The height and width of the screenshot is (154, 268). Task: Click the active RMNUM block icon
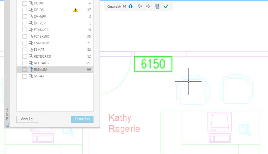click(31, 69)
